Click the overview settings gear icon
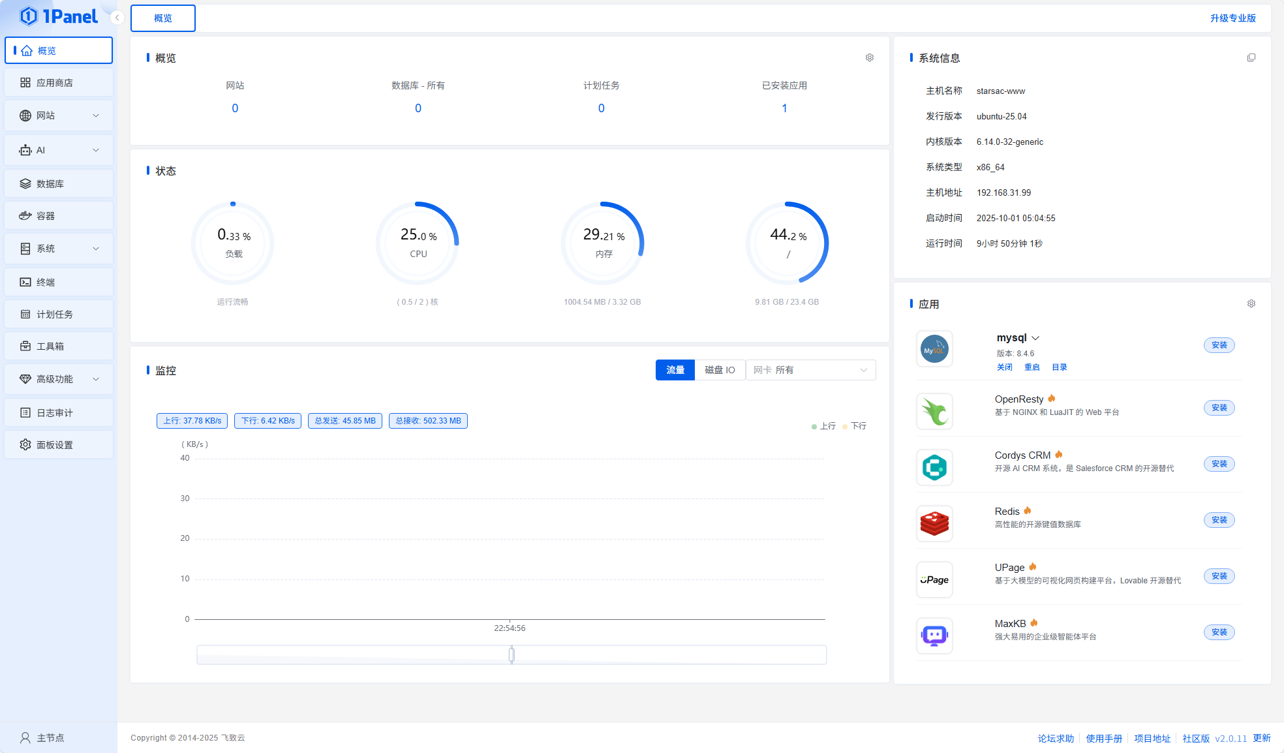This screenshot has width=1284, height=753. 869,57
